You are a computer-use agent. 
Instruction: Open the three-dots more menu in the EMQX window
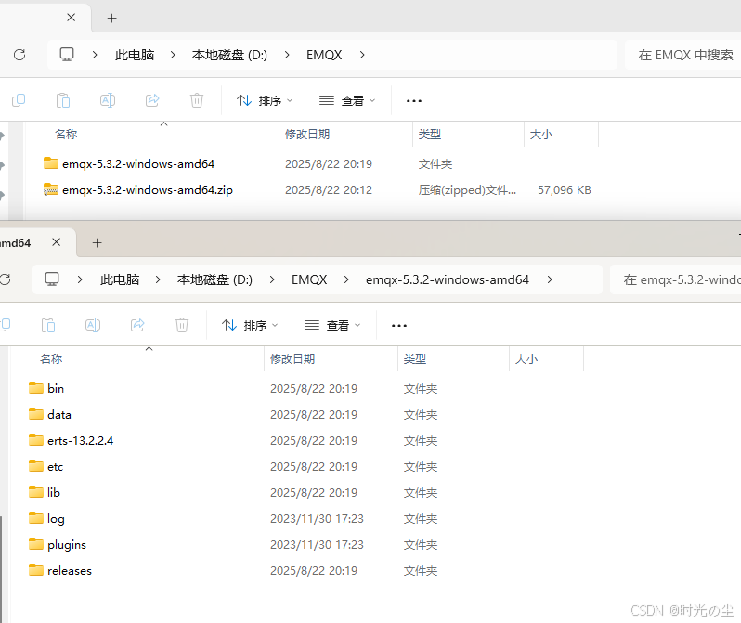pyautogui.click(x=414, y=100)
